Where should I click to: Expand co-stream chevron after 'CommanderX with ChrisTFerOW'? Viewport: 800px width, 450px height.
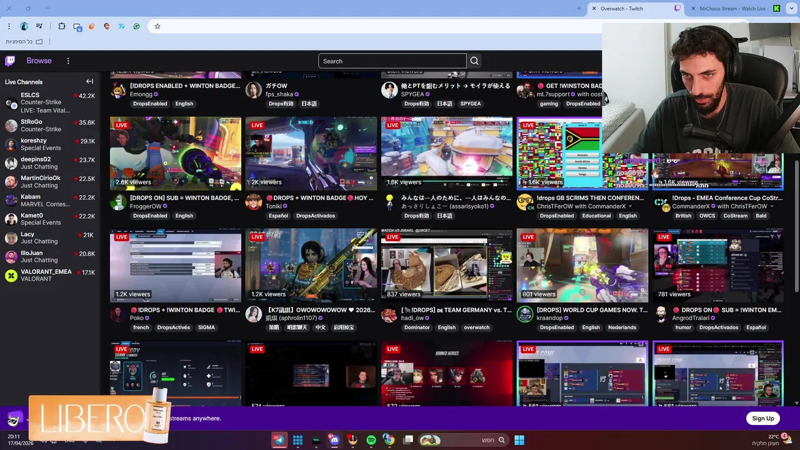[x=772, y=206]
